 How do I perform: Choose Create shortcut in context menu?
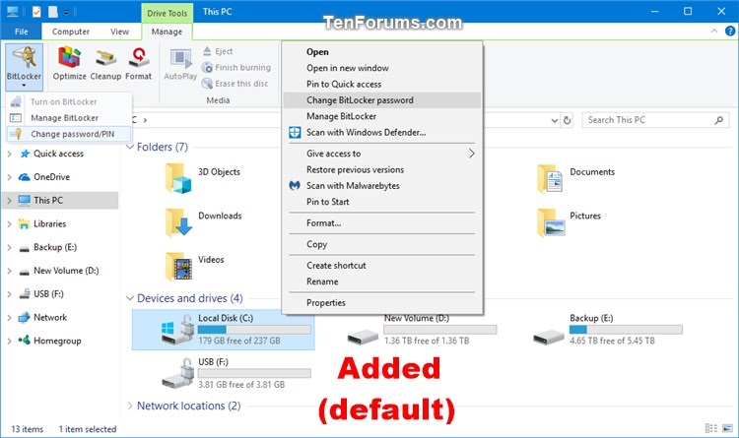382,266
